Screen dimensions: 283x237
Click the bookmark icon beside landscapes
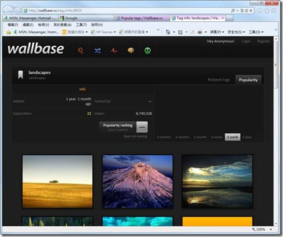pyautogui.click(x=21, y=75)
